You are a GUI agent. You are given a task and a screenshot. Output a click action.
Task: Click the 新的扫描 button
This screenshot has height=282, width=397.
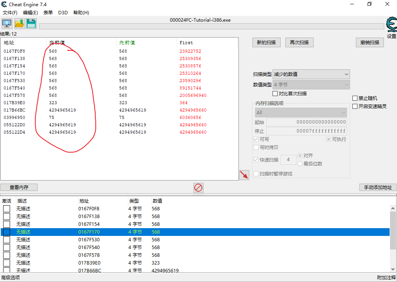tap(266, 43)
